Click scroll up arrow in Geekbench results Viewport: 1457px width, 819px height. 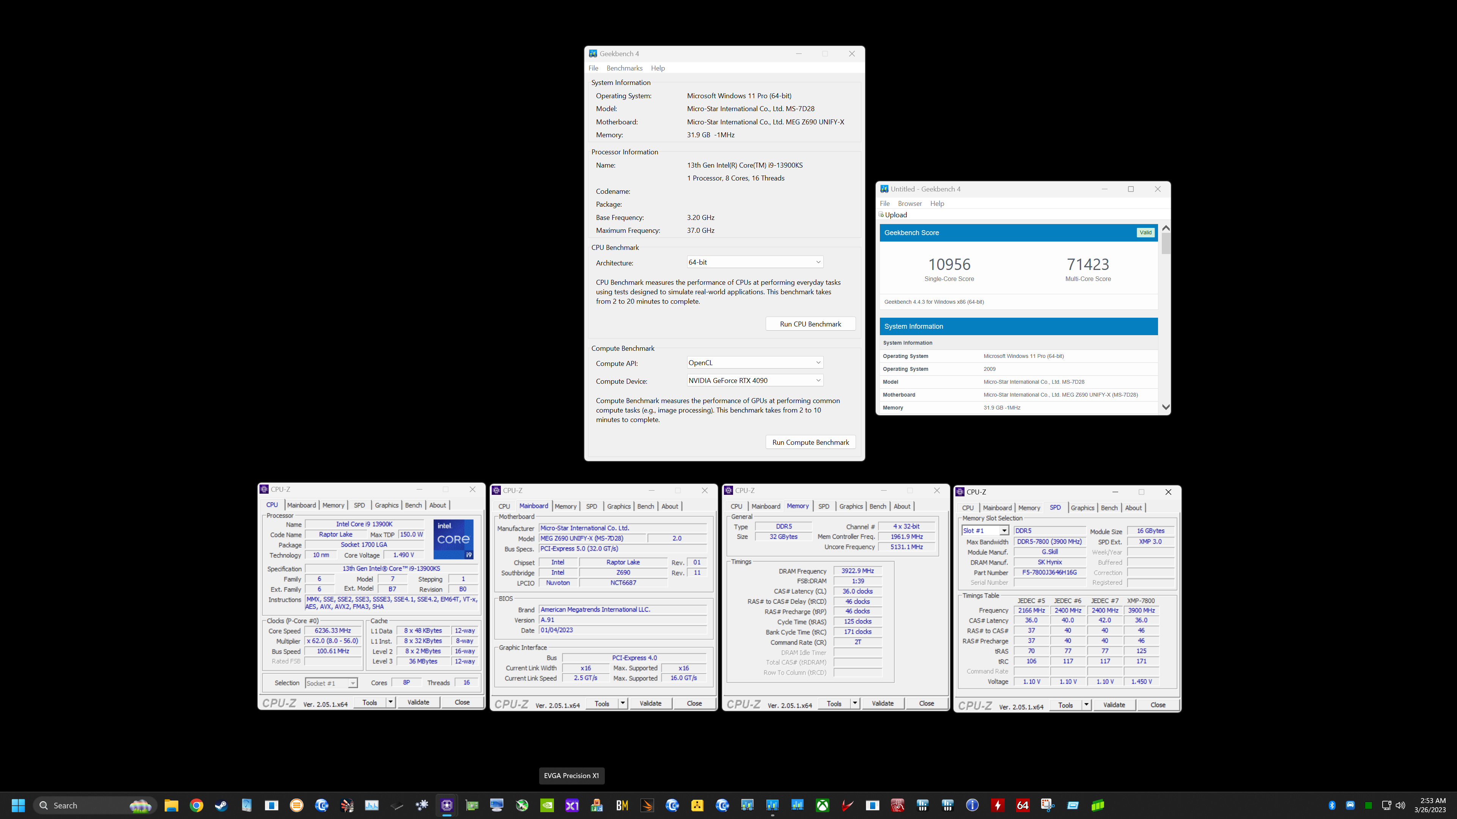[1165, 228]
